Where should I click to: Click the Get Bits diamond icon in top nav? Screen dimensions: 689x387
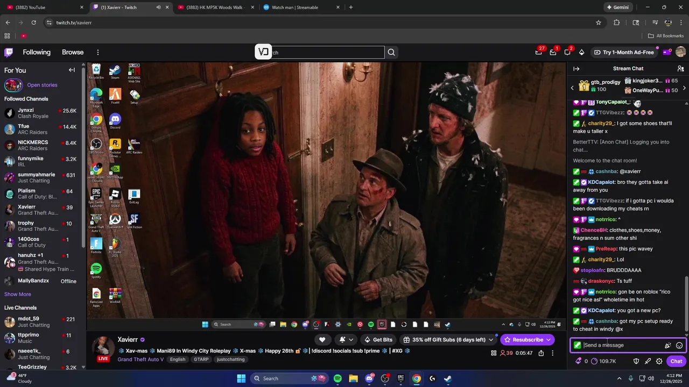(x=581, y=52)
